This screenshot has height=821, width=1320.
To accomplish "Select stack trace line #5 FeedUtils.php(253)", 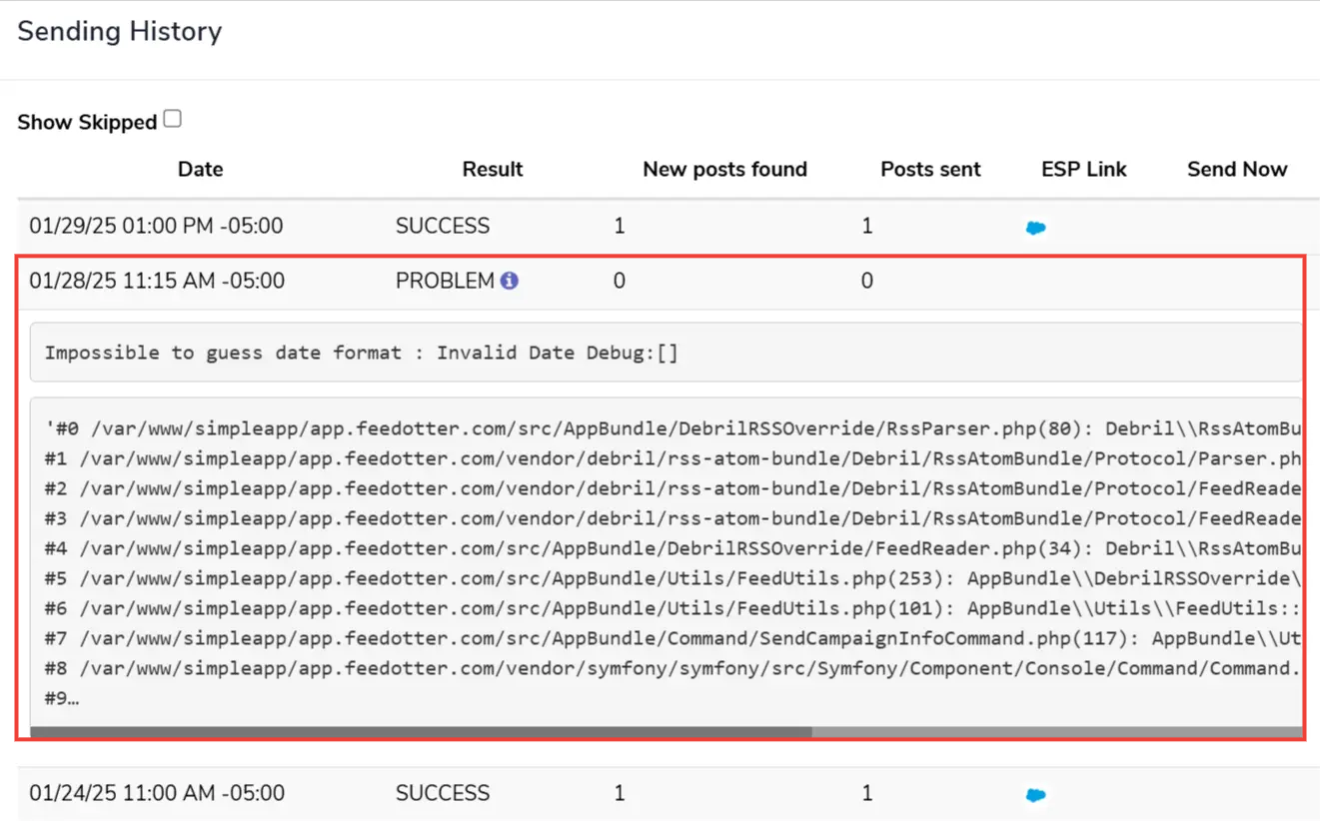I will (x=669, y=579).
